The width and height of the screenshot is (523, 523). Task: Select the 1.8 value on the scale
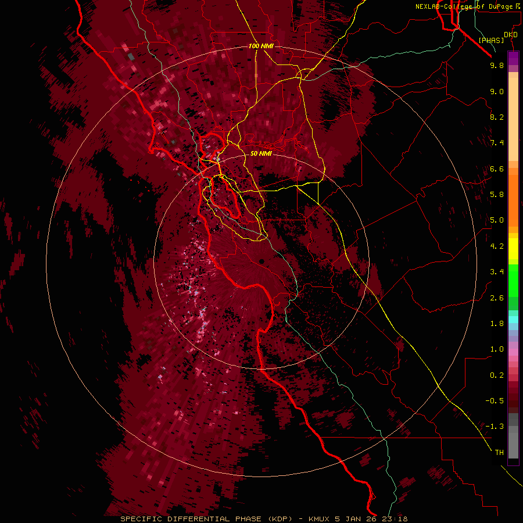coord(497,324)
